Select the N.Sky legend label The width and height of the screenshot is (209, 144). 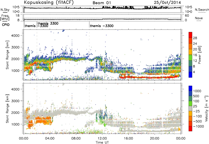click(x=5, y=10)
